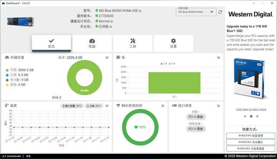The width and height of the screenshot is (277, 159).
Task: Click the thermometer icon beside 温度 title
Action: pos(6,105)
